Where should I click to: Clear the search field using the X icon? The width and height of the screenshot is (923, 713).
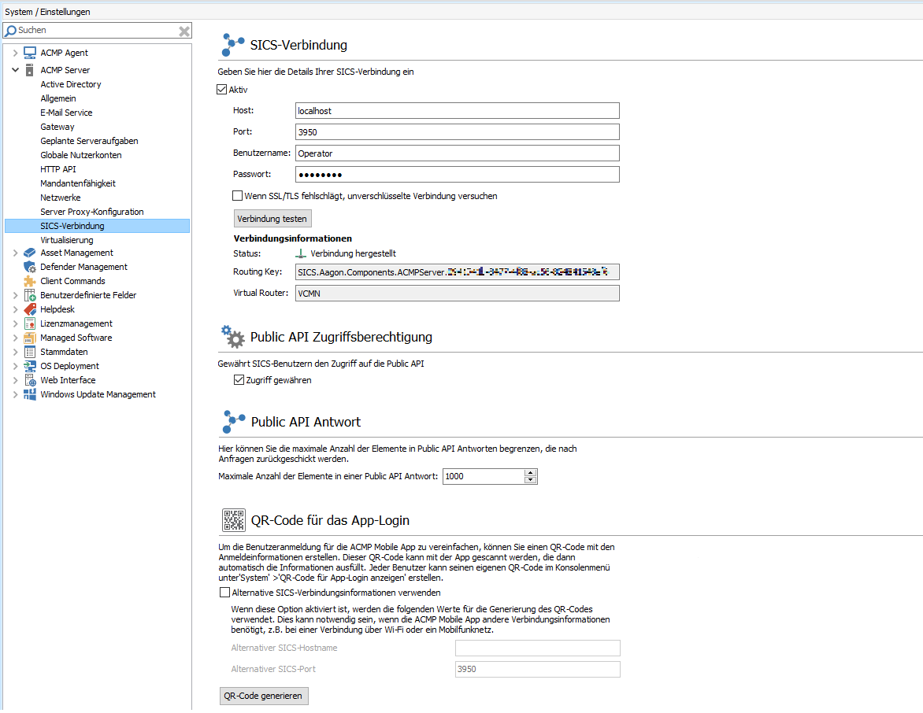point(183,30)
